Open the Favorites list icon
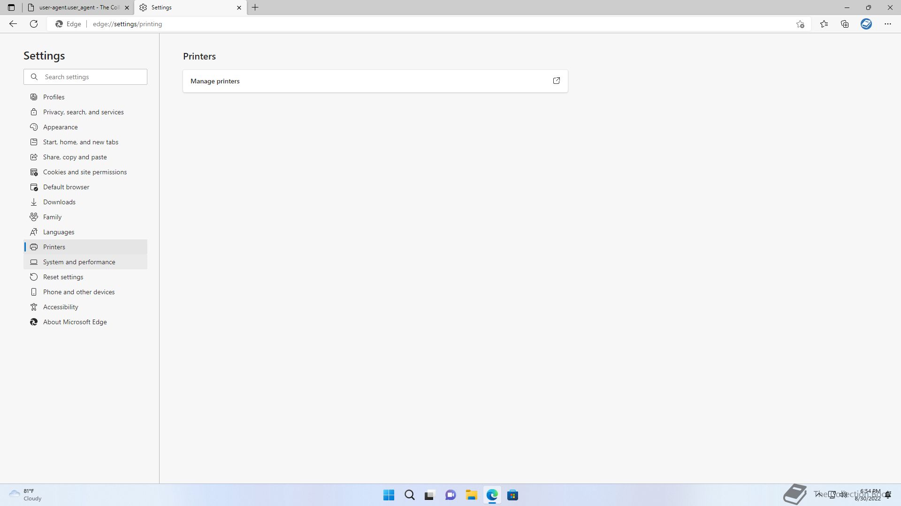 pos(824,24)
